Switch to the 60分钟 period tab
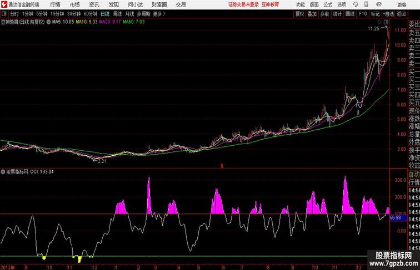The image size is (420, 270). click(x=91, y=14)
